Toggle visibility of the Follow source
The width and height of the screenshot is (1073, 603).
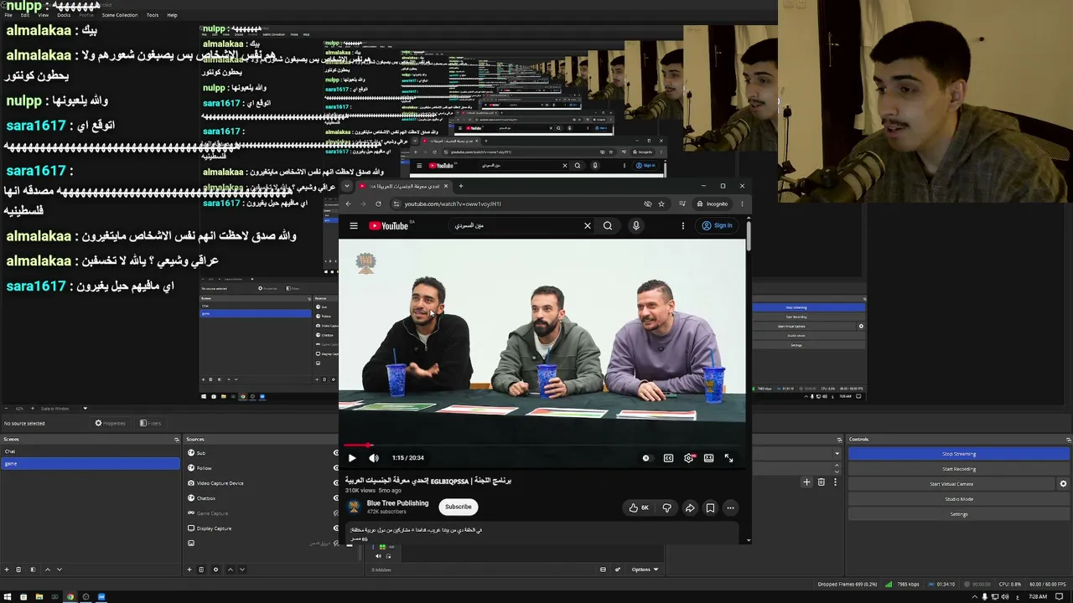click(336, 468)
